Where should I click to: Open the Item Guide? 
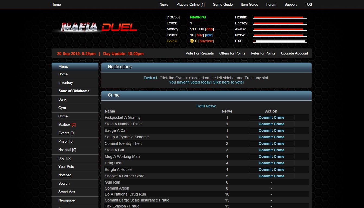click(249, 4)
